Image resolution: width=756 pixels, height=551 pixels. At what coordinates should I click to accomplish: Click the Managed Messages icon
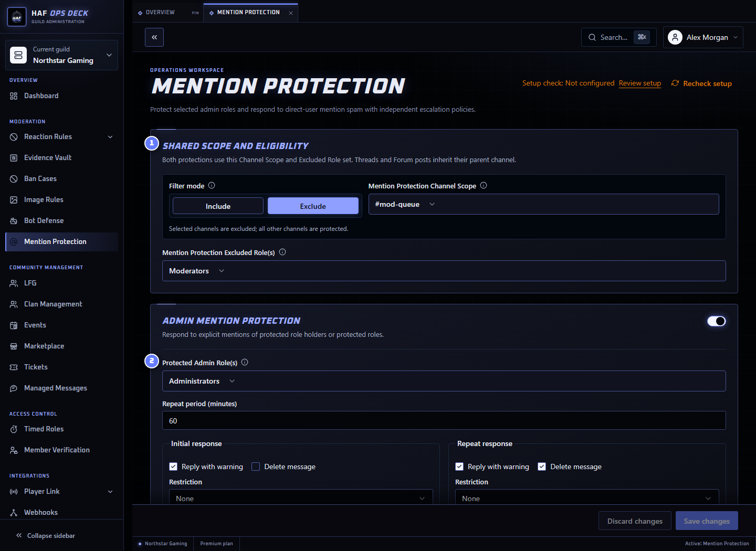[x=14, y=388]
